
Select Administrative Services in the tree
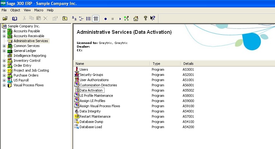[x=31, y=41]
